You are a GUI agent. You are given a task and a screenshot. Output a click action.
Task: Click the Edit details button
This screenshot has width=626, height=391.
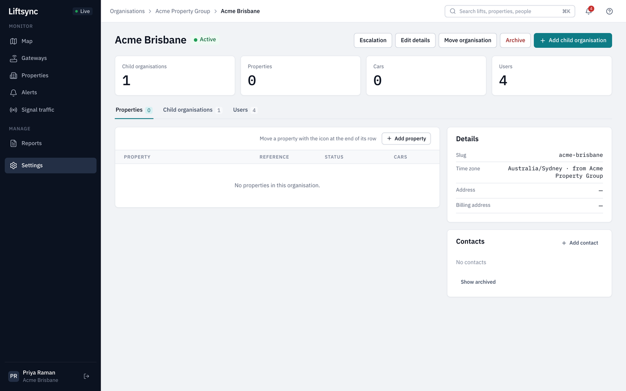pos(415,40)
